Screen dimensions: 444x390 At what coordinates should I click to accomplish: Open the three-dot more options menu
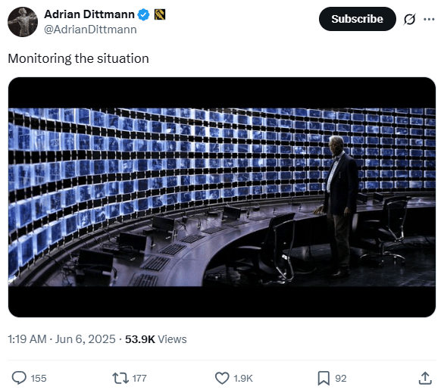pyautogui.click(x=429, y=19)
